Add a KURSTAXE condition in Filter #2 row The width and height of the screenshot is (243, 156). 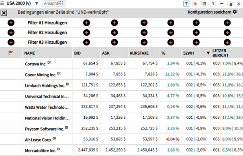click(144, 32)
